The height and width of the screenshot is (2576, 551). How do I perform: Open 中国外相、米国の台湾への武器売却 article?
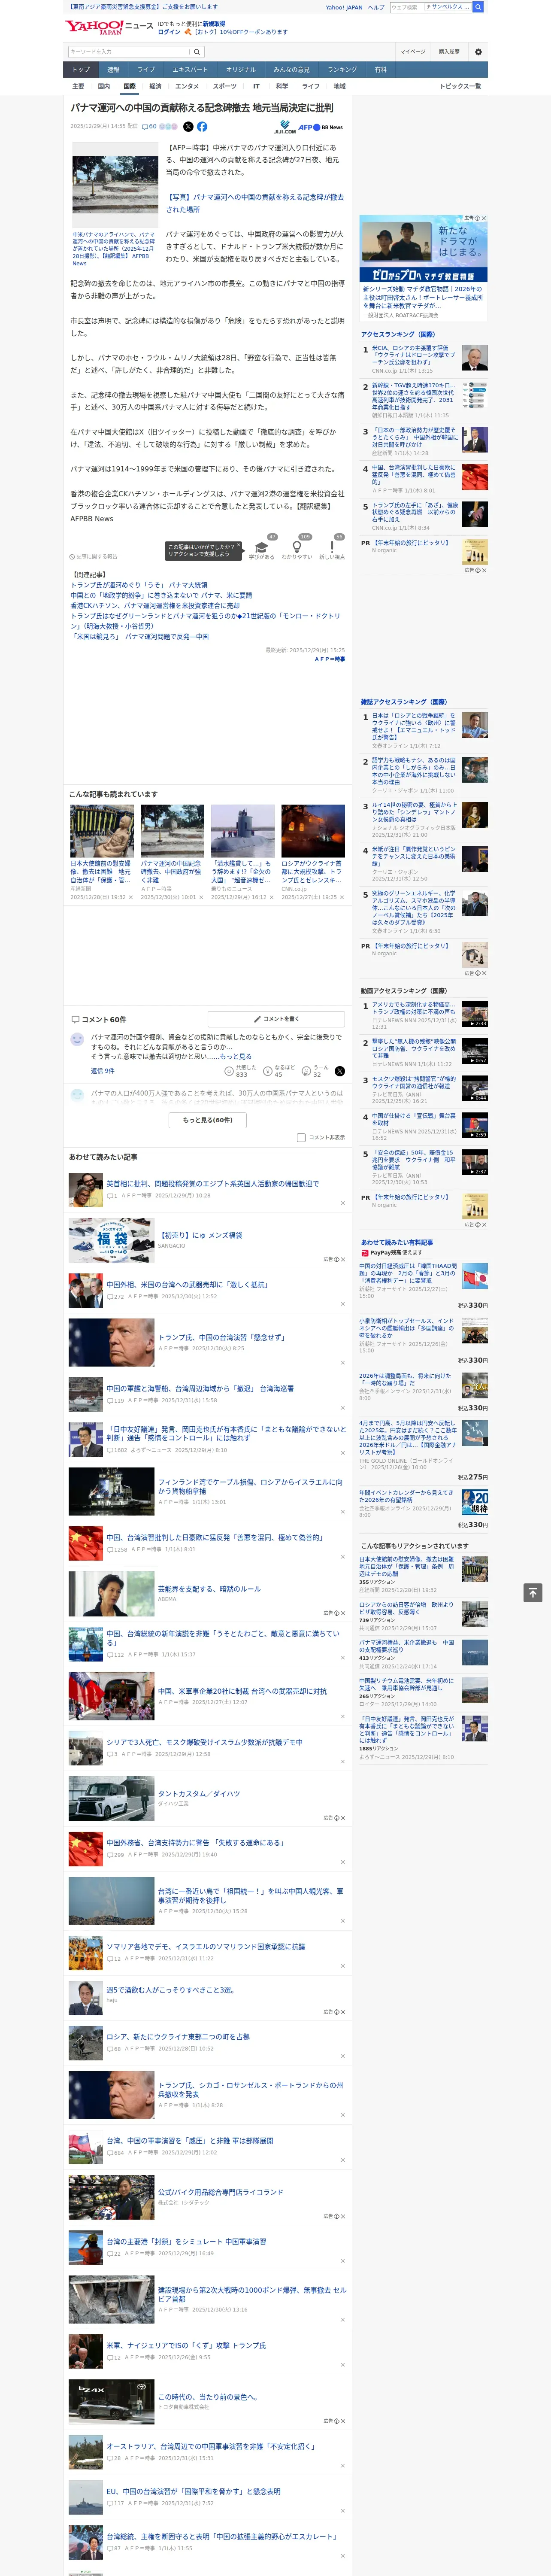tap(187, 1285)
